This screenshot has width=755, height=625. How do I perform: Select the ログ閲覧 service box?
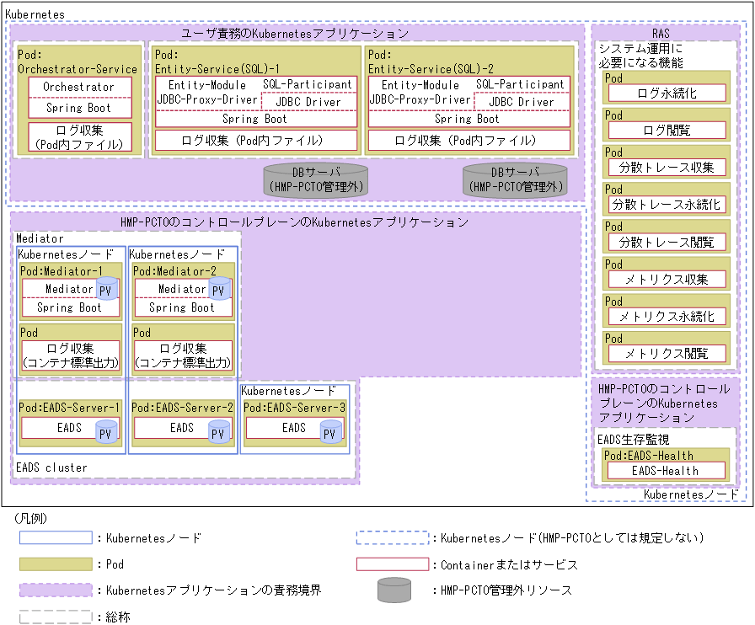coord(668,130)
